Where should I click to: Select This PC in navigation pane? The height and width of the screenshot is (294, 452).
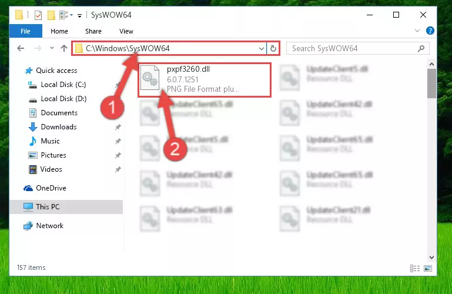(x=66, y=207)
